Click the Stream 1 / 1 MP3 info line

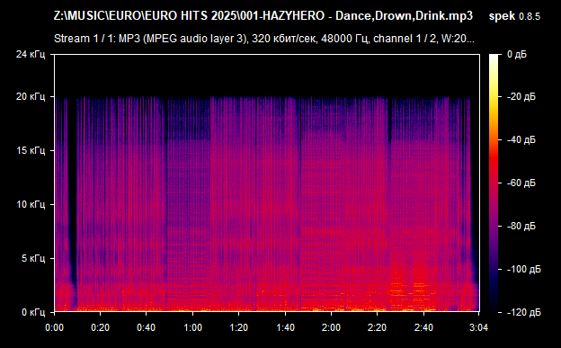click(264, 39)
